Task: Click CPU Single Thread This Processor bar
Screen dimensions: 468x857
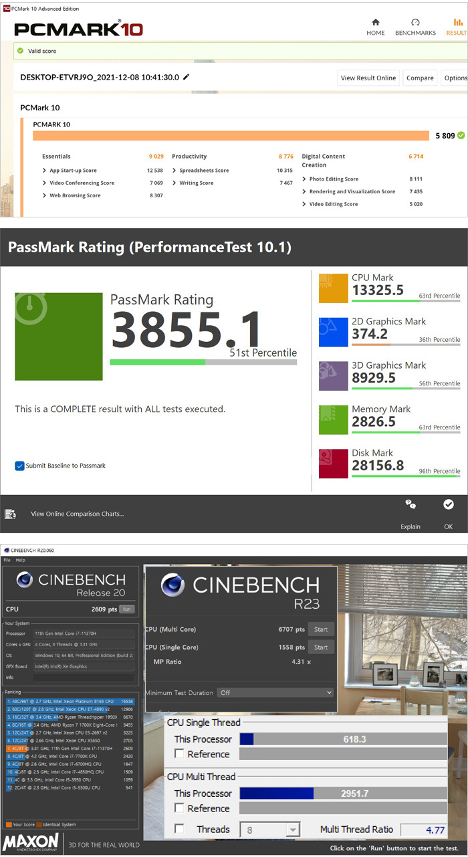Action: click(x=343, y=739)
